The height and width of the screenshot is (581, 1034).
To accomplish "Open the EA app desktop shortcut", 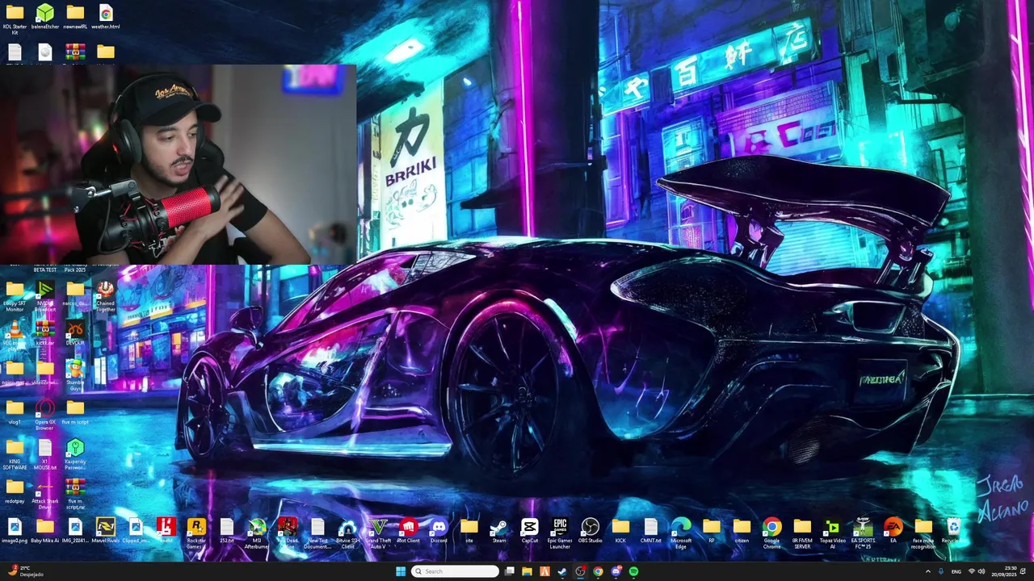I will pos(893,531).
